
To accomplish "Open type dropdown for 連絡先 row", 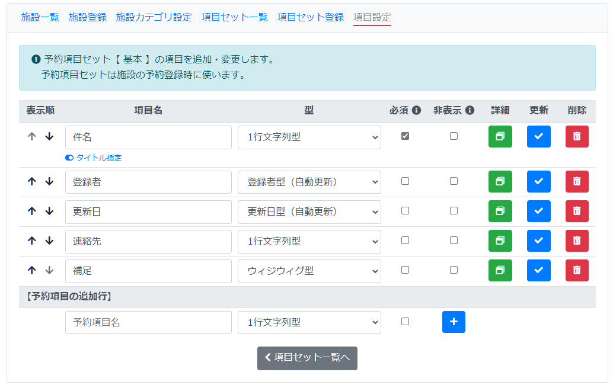I will point(309,242).
